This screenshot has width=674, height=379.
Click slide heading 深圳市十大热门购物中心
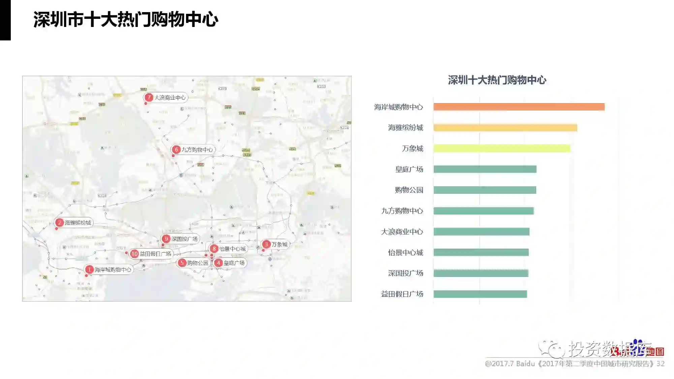point(126,19)
